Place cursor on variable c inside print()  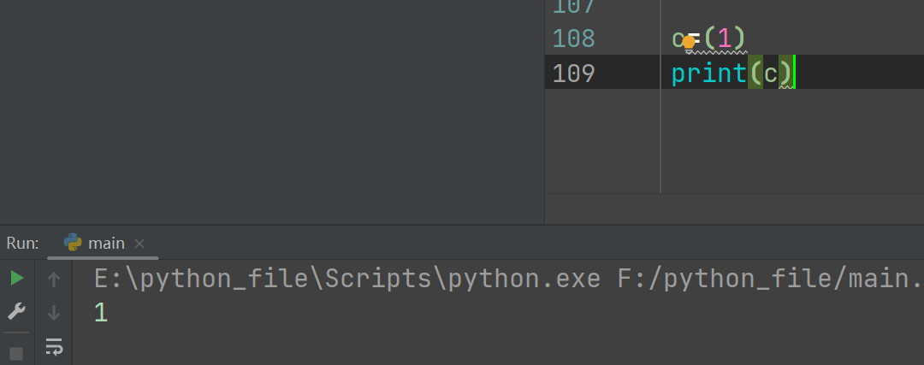pos(770,74)
